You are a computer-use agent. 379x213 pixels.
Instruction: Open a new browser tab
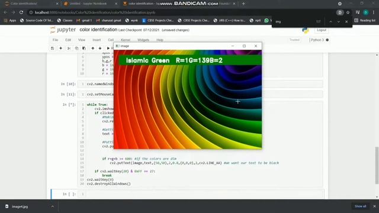click(x=243, y=4)
